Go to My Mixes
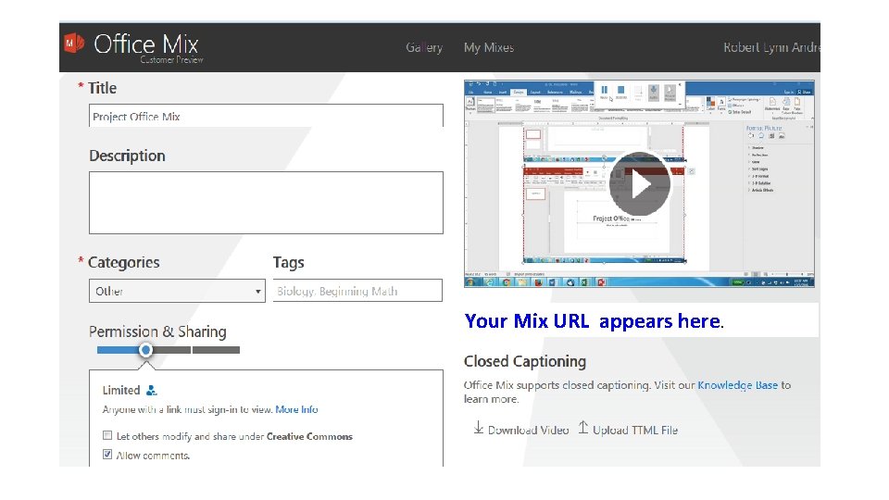The height and width of the screenshot is (500, 889). (x=489, y=47)
